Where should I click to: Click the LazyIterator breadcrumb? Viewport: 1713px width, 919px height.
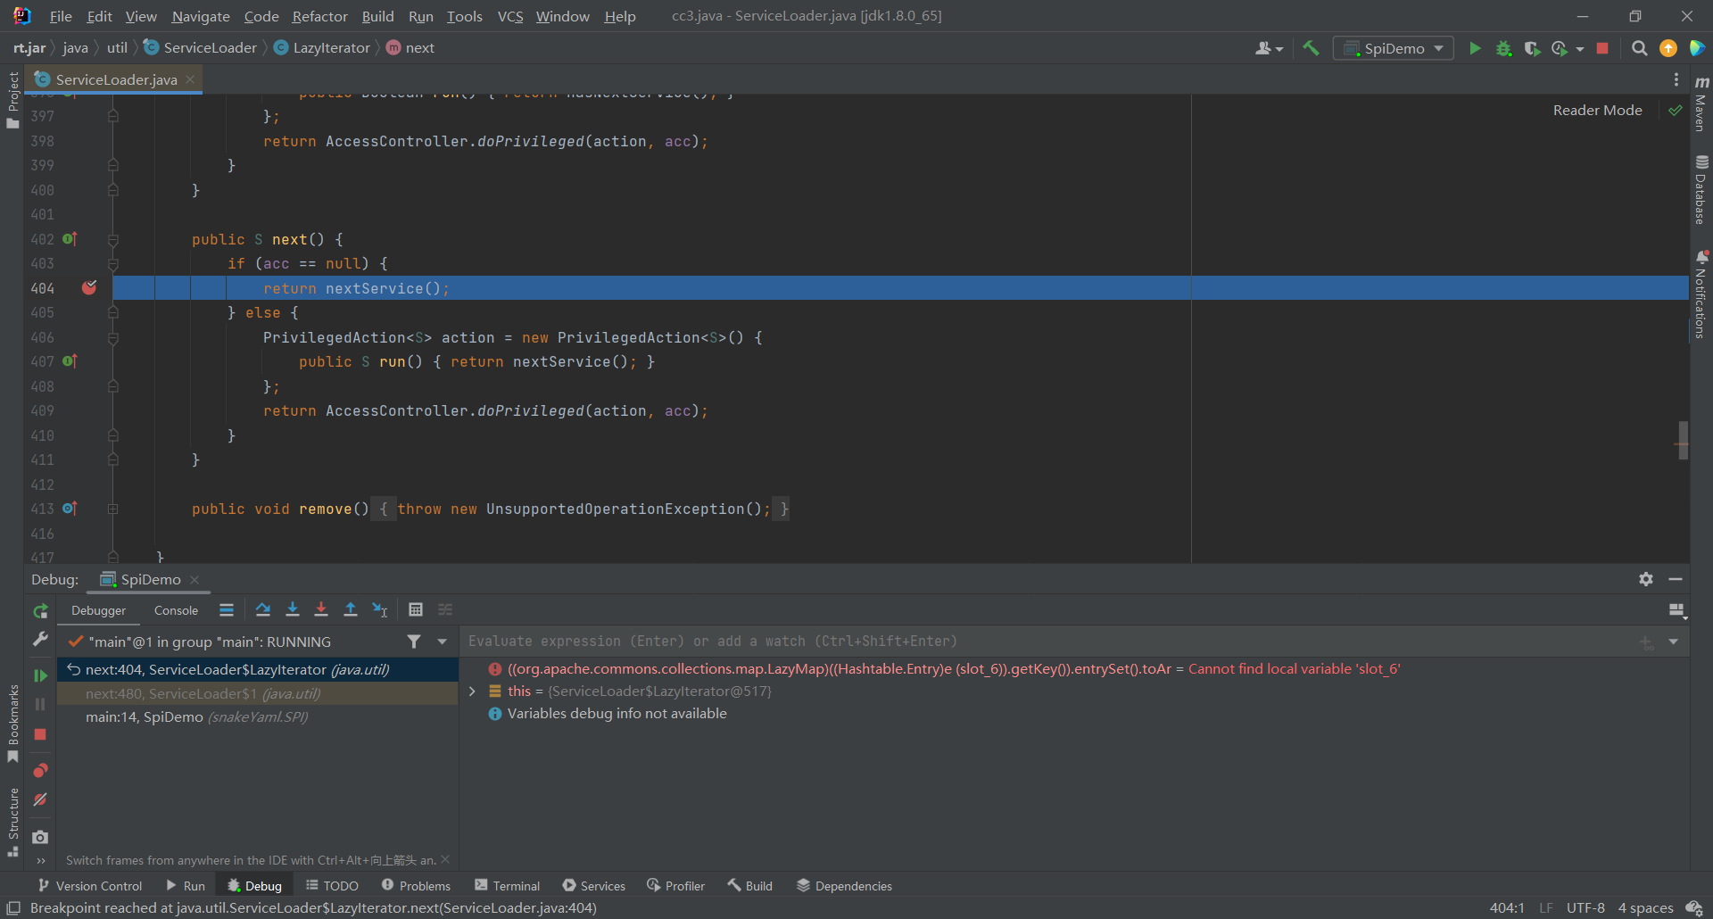(x=322, y=48)
